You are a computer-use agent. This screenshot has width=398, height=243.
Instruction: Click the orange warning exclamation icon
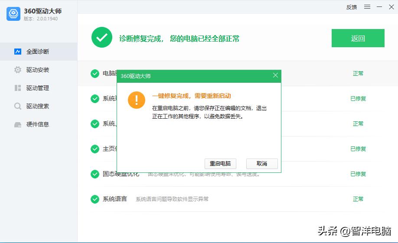click(x=137, y=100)
